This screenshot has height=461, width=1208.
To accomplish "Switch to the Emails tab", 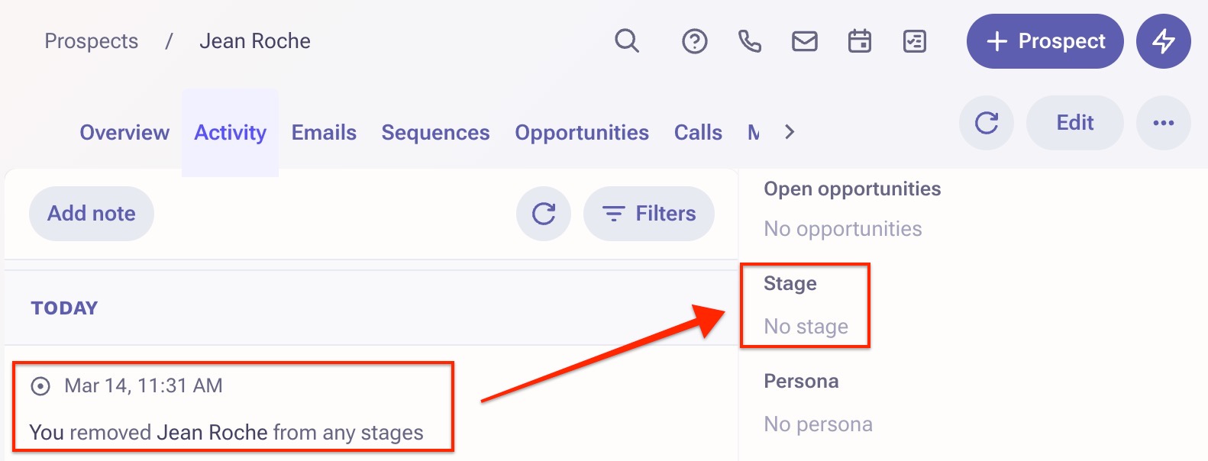I will [324, 132].
